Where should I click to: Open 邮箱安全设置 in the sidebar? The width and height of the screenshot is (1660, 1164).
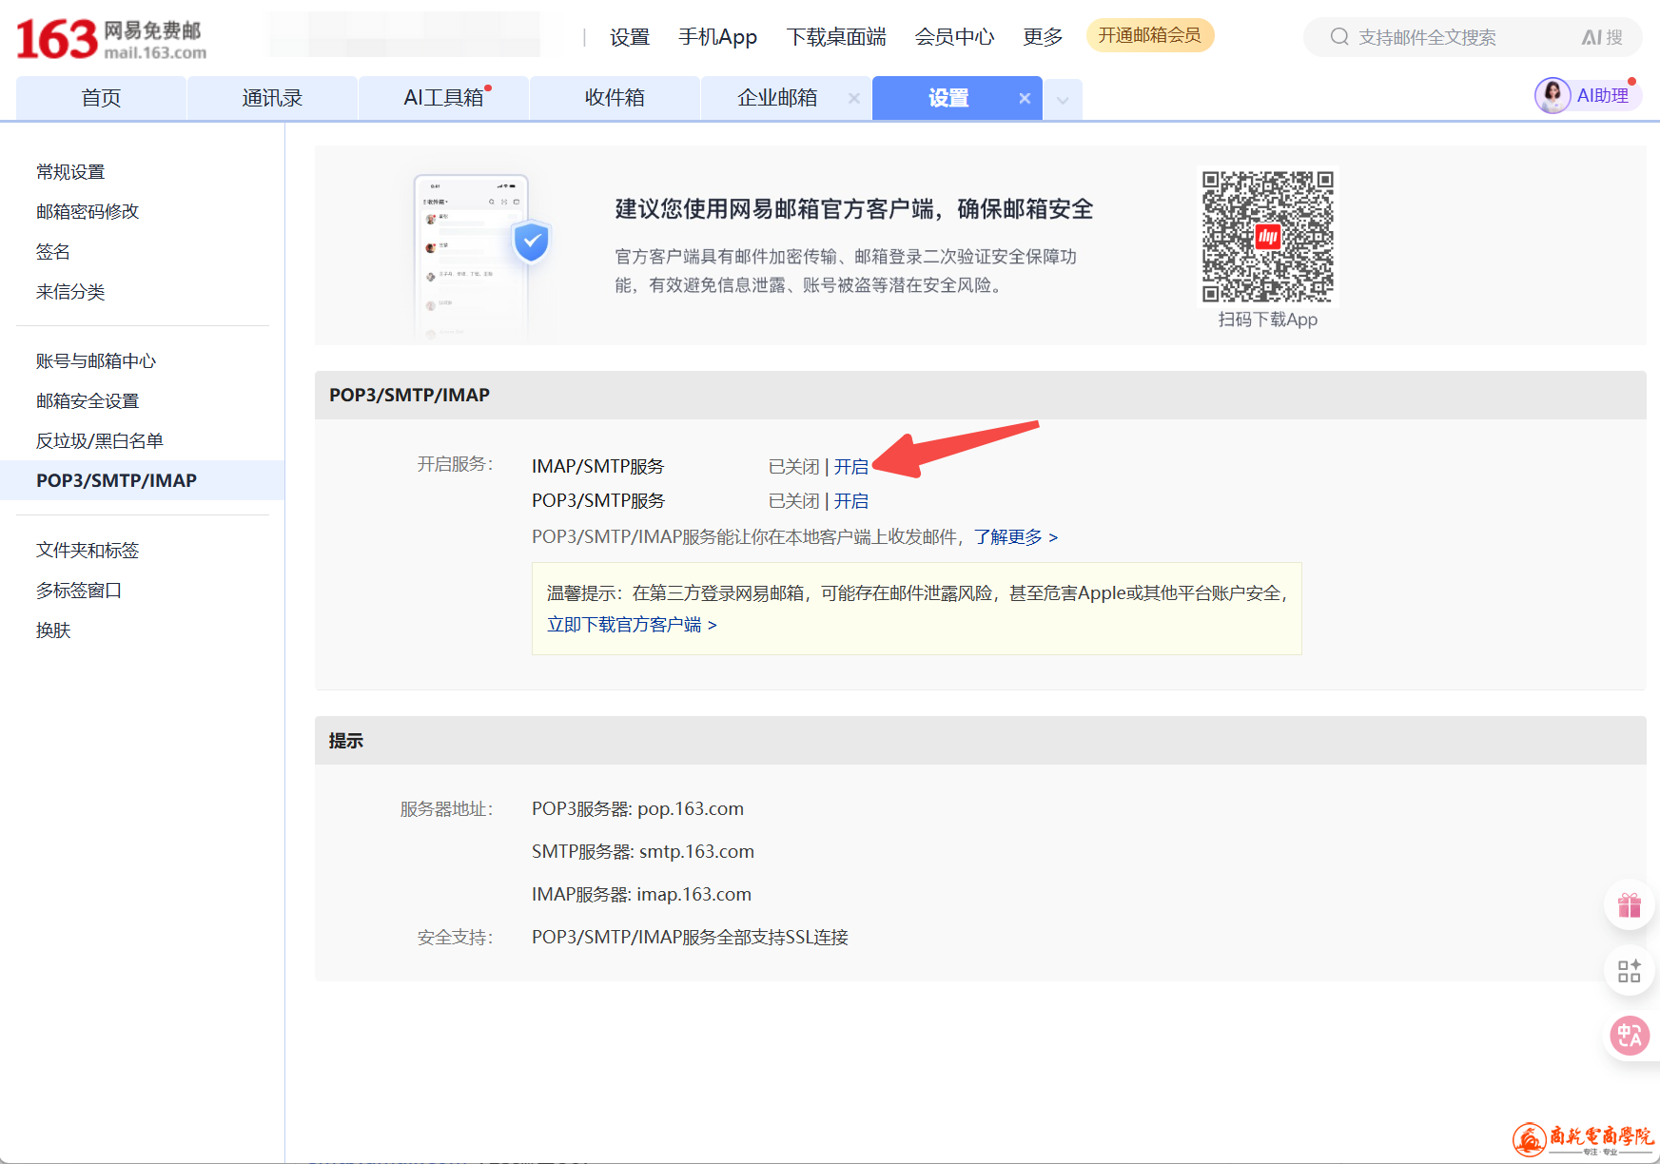click(88, 401)
